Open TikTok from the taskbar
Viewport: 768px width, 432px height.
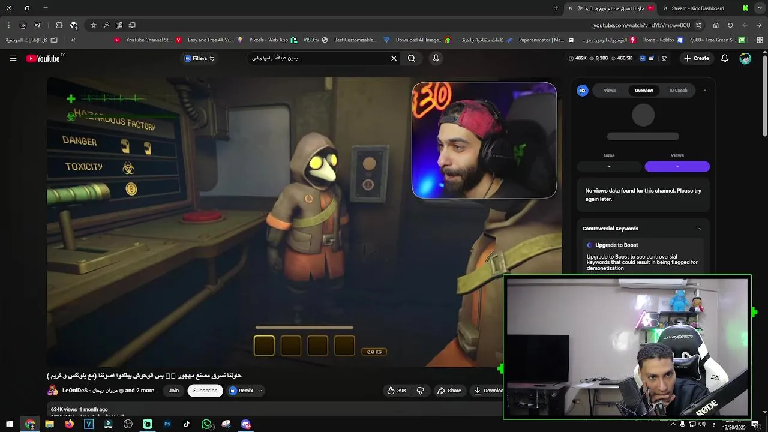tap(187, 424)
